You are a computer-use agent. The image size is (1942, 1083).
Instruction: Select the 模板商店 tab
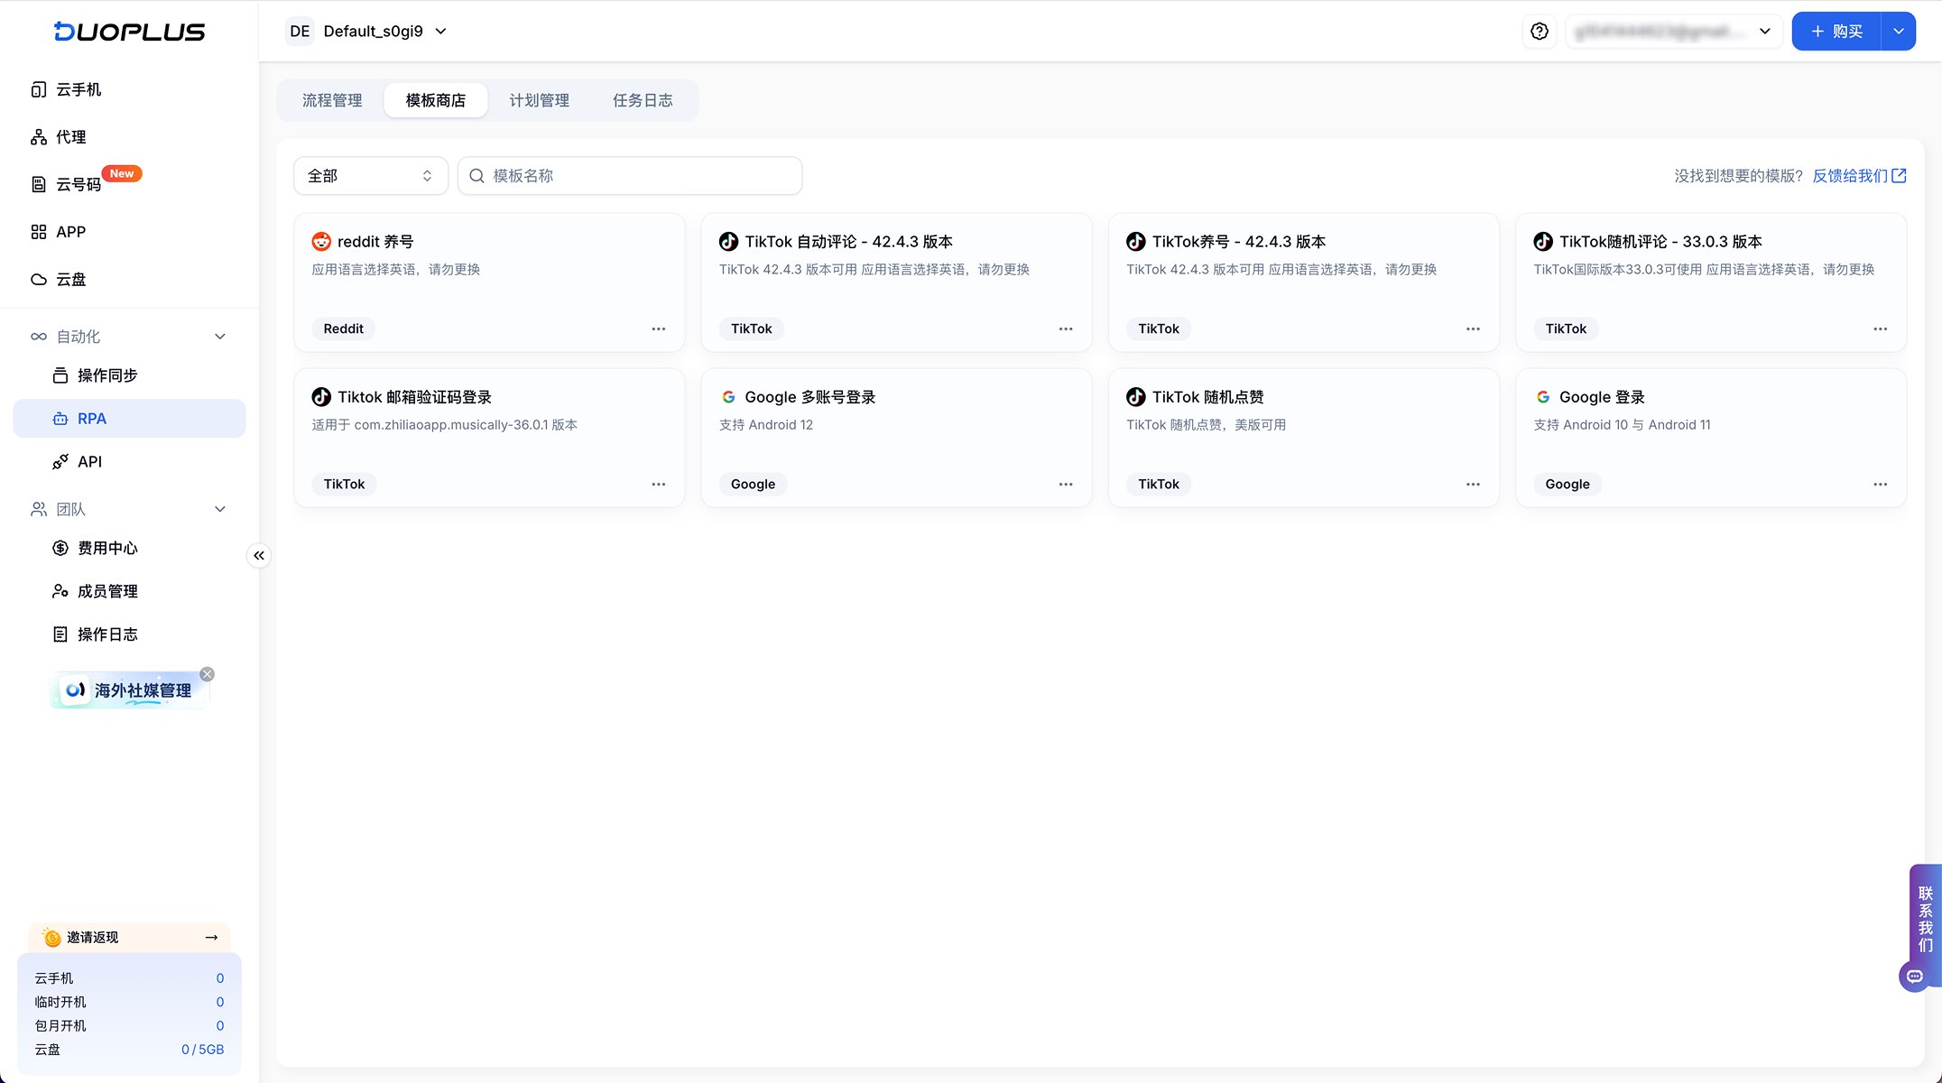coord(436,100)
